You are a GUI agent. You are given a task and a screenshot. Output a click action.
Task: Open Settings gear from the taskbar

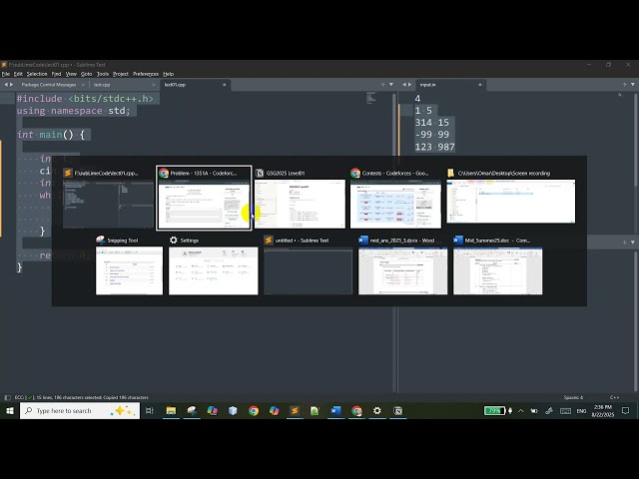pyautogui.click(x=377, y=411)
